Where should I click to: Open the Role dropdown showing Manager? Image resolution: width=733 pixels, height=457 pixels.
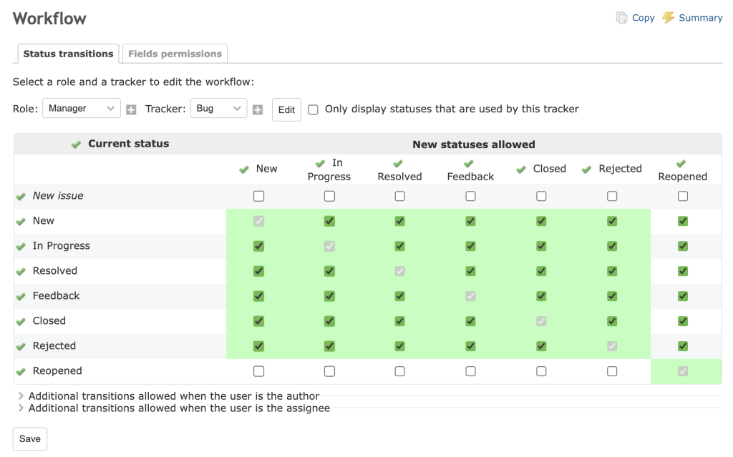(81, 109)
